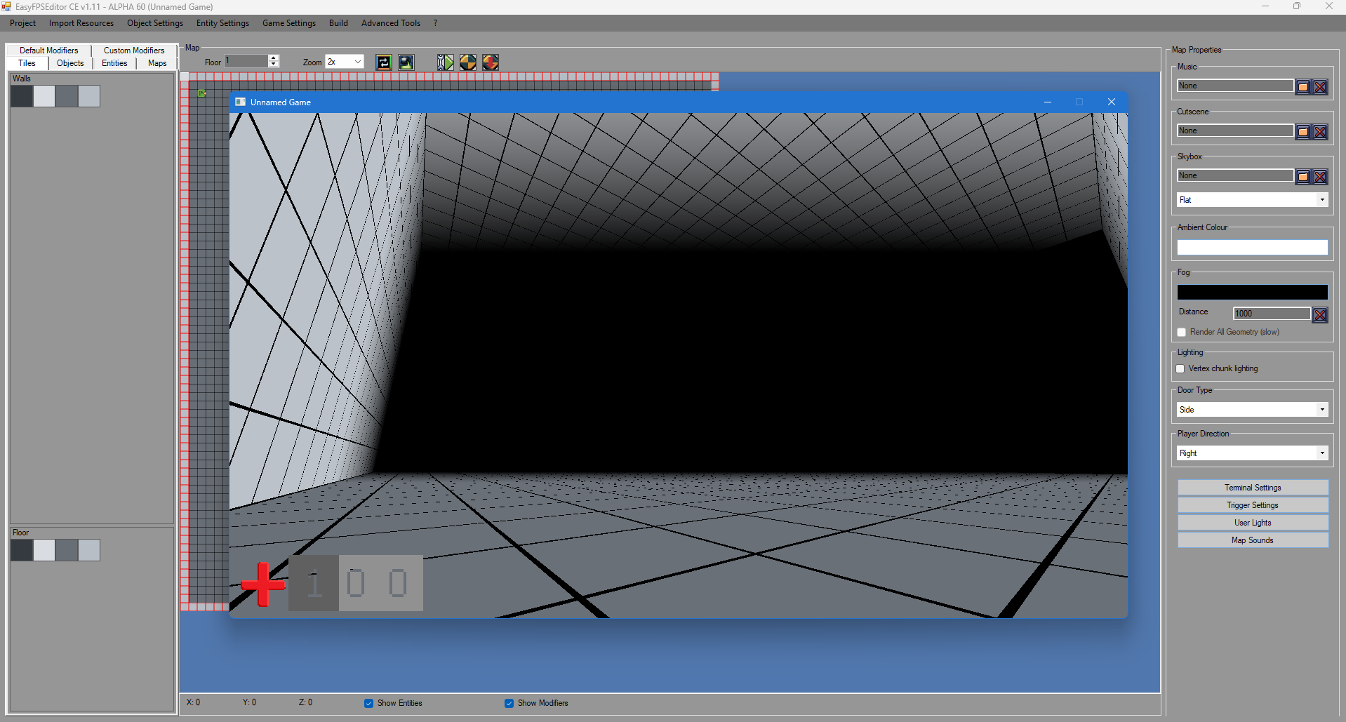Decrease the Floor number with down arrow
The width and height of the screenshot is (1346, 722).
(x=274, y=65)
